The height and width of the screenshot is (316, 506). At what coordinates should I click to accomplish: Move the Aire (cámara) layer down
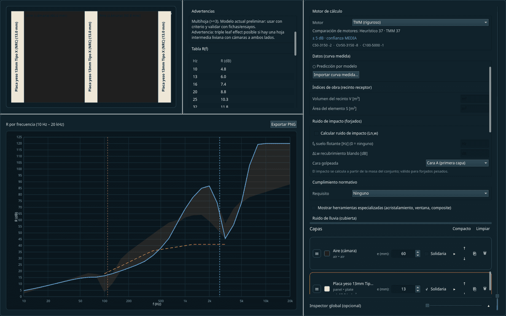[x=464, y=259]
